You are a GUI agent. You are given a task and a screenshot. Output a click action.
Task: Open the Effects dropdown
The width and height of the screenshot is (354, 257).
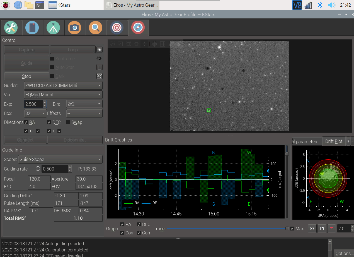(x=84, y=113)
